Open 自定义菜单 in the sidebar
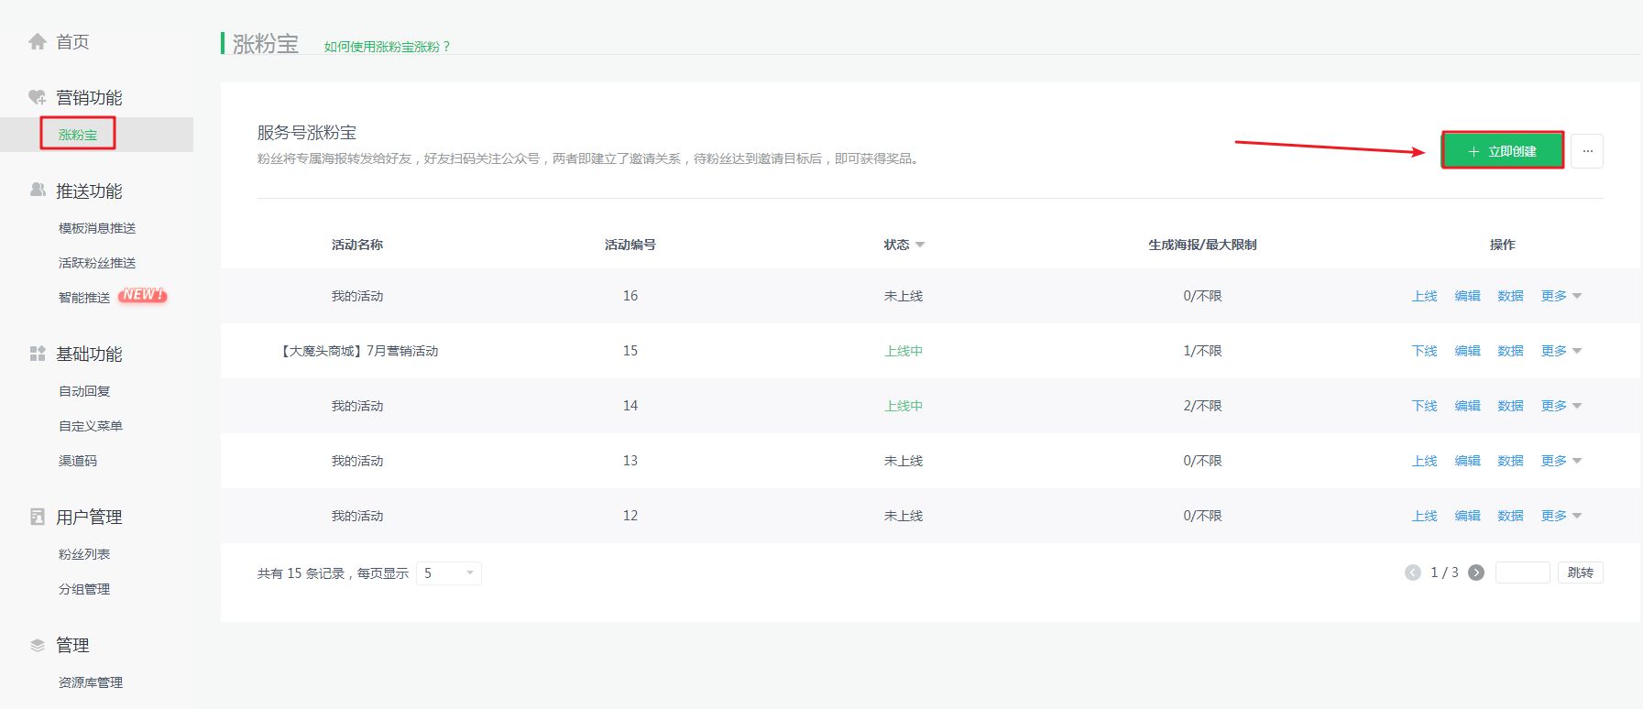Image resolution: width=1643 pixels, height=709 pixels. [x=91, y=426]
